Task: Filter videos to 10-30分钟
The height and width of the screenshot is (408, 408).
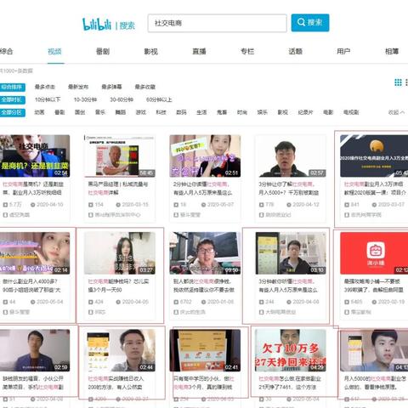Action: (85, 99)
